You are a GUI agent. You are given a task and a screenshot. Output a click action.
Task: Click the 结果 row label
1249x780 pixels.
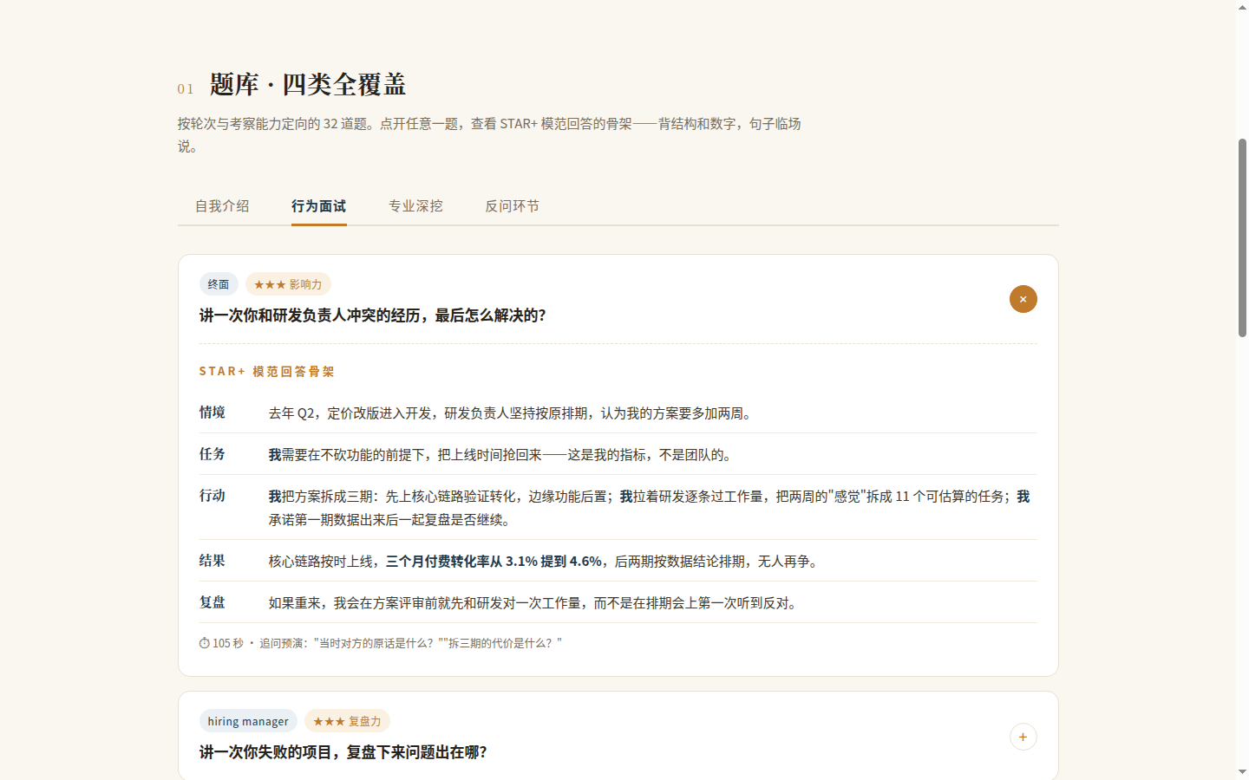pyautogui.click(x=213, y=561)
